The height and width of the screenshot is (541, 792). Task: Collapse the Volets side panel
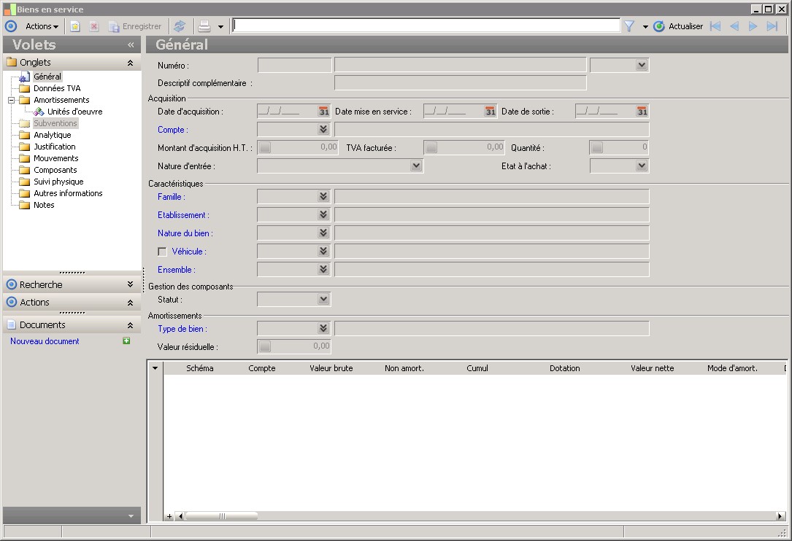tap(131, 44)
